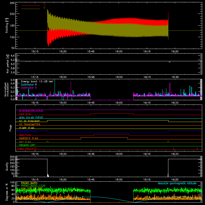Click the 16:15 label under modulation plot
Image resolution: width=205 pixels, height=205 pixels.
coord(147,103)
